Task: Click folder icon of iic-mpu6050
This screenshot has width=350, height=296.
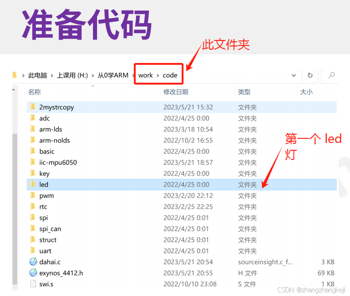Action: pyautogui.click(x=33, y=162)
